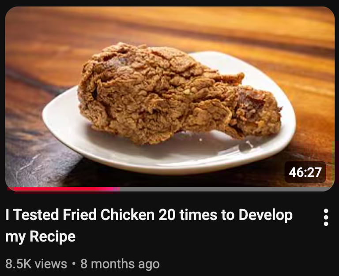Click the words '20 times' in the title
The width and height of the screenshot is (339, 276).
188,215
